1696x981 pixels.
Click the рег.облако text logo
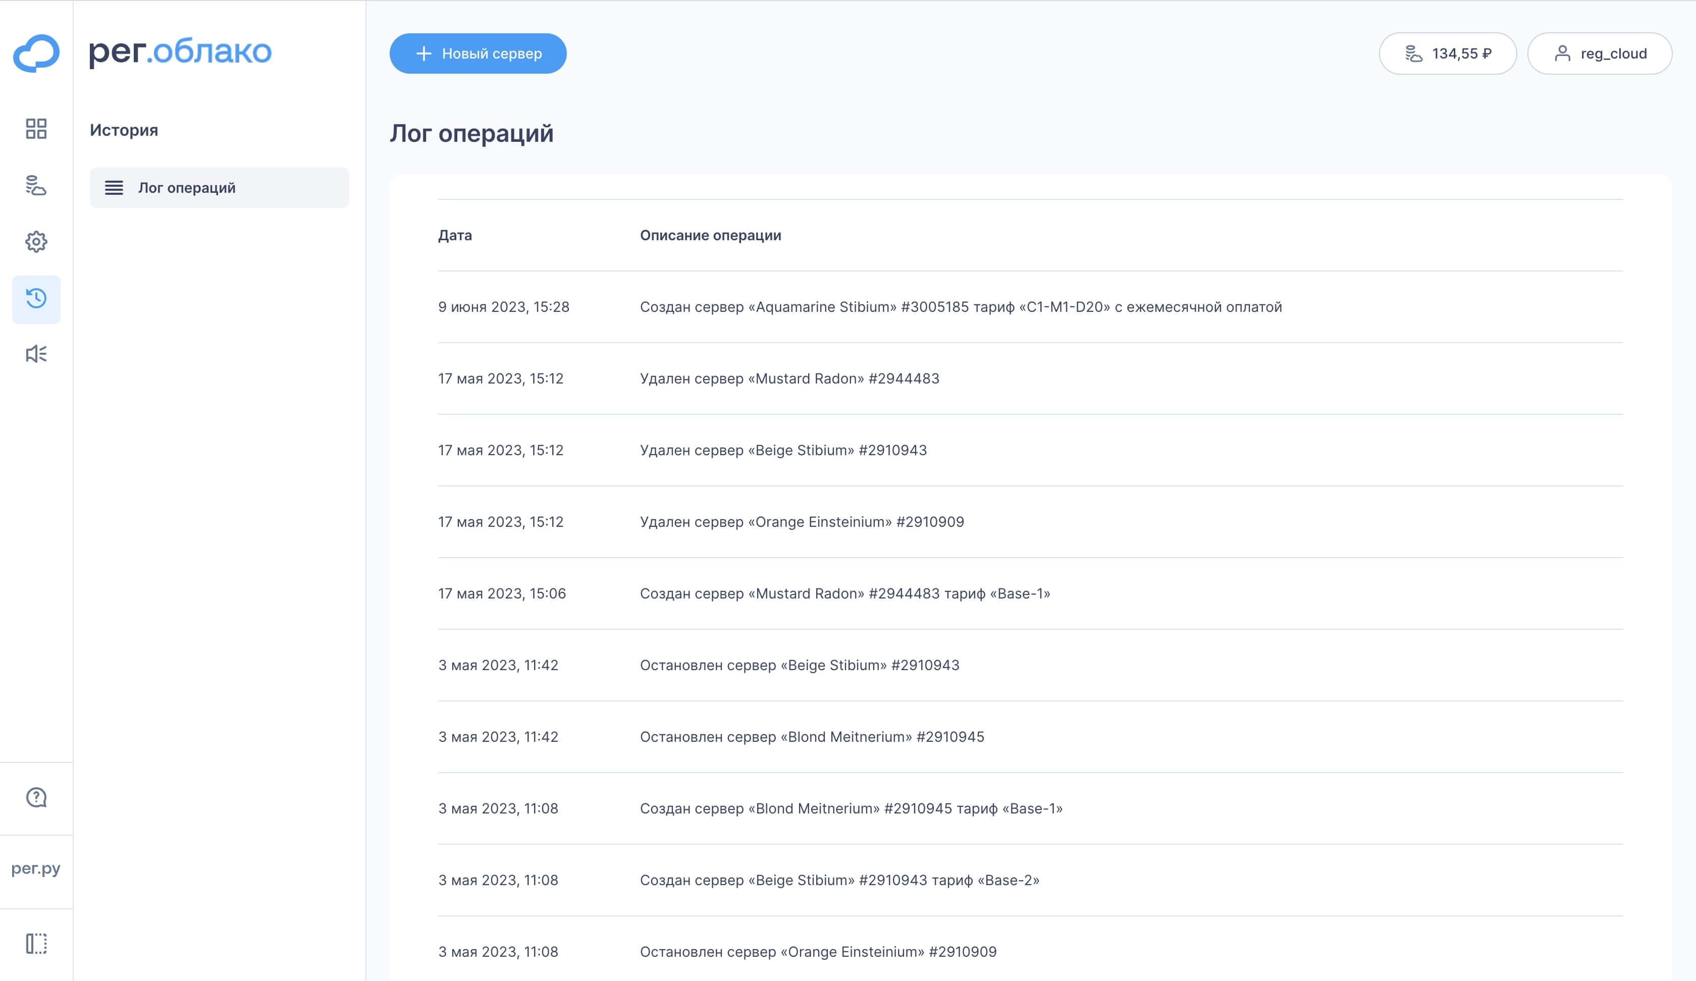[180, 52]
